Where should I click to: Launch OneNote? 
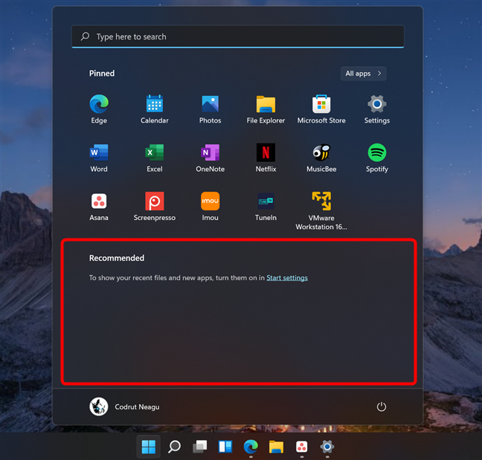210,158
